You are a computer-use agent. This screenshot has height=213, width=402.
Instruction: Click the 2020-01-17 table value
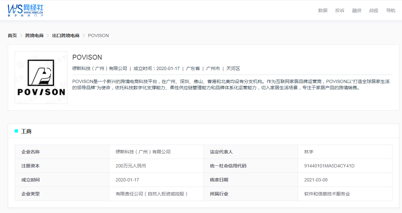pos(128,180)
